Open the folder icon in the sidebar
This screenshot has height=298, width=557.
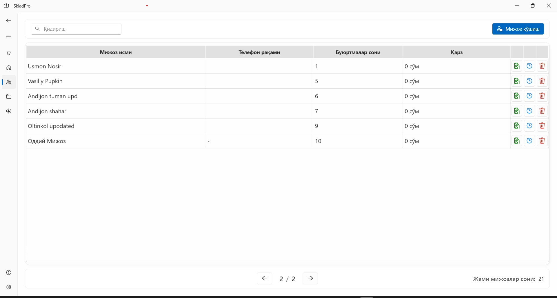click(9, 97)
